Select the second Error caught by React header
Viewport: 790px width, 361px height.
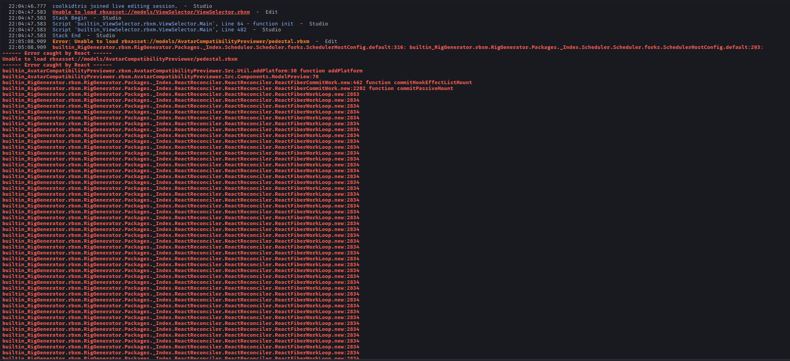pyautogui.click(x=57, y=65)
